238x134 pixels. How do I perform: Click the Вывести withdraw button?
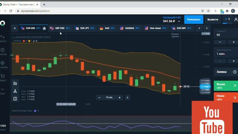pyautogui.click(x=213, y=19)
